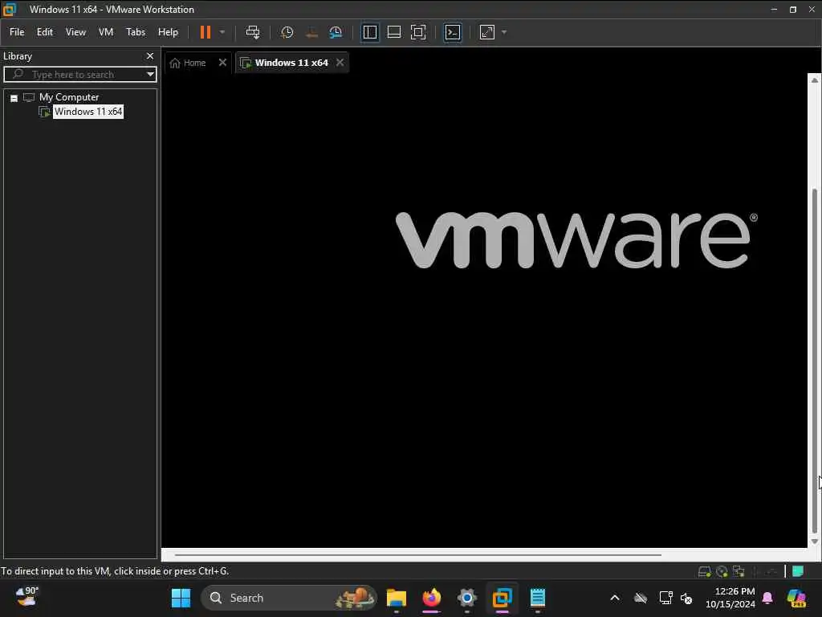The height and width of the screenshot is (617, 822).
Task: Toggle the console view button
Action: coord(453,32)
